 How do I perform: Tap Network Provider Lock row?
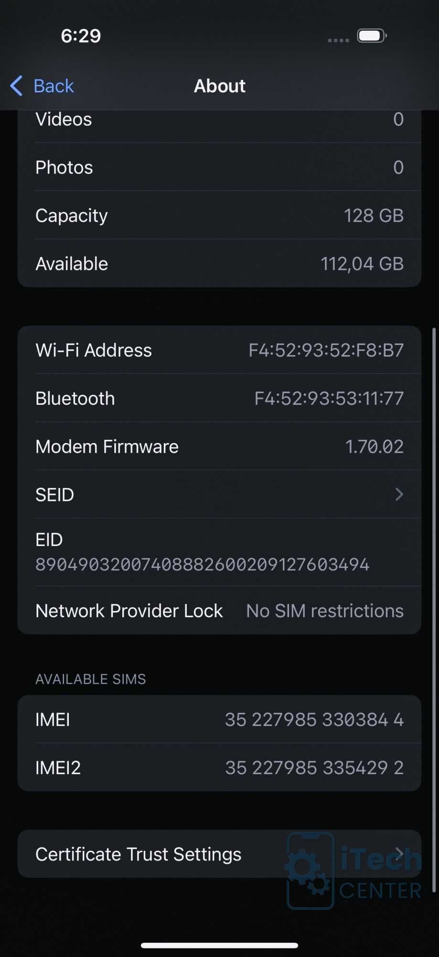coord(219,611)
